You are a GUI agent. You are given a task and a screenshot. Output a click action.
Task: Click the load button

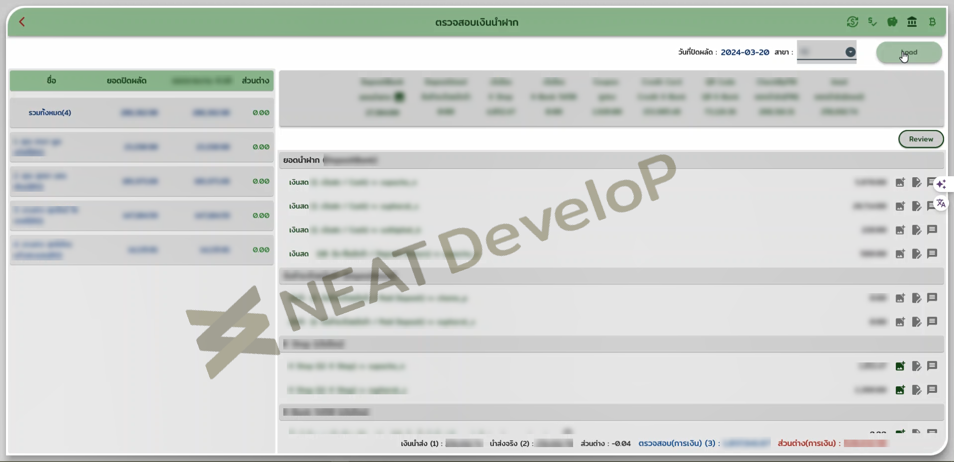(909, 52)
